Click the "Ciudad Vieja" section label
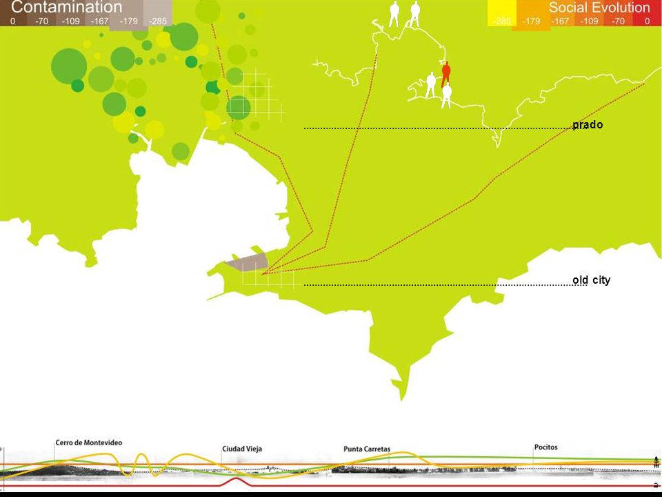Viewport: 662px width, 497px height. point(242,449)
